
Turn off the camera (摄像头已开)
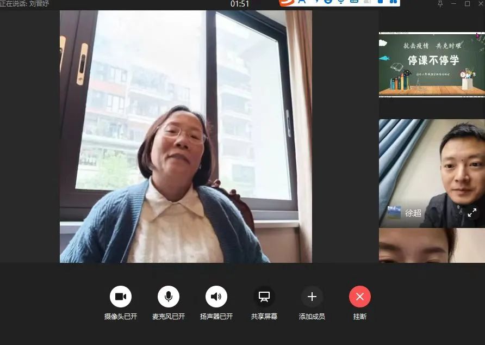pyautogui.click(x=120, y=297)
